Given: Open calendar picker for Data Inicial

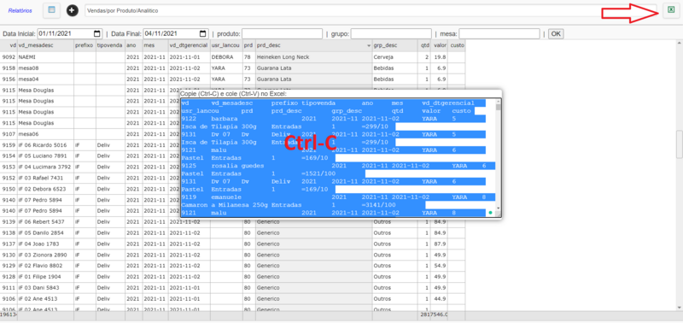Looking at the screenshot, I should point(96,33).
